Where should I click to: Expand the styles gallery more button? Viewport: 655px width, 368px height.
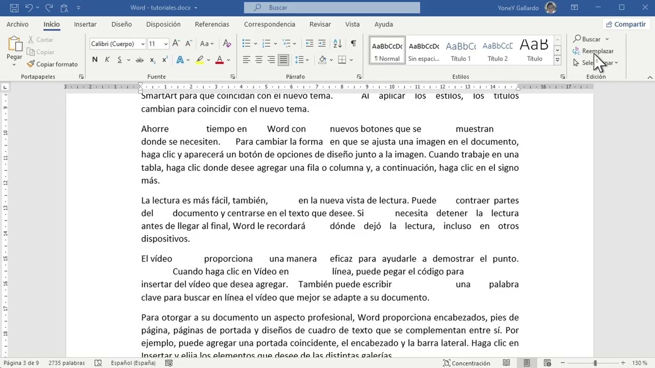click(x=557, y=60)
